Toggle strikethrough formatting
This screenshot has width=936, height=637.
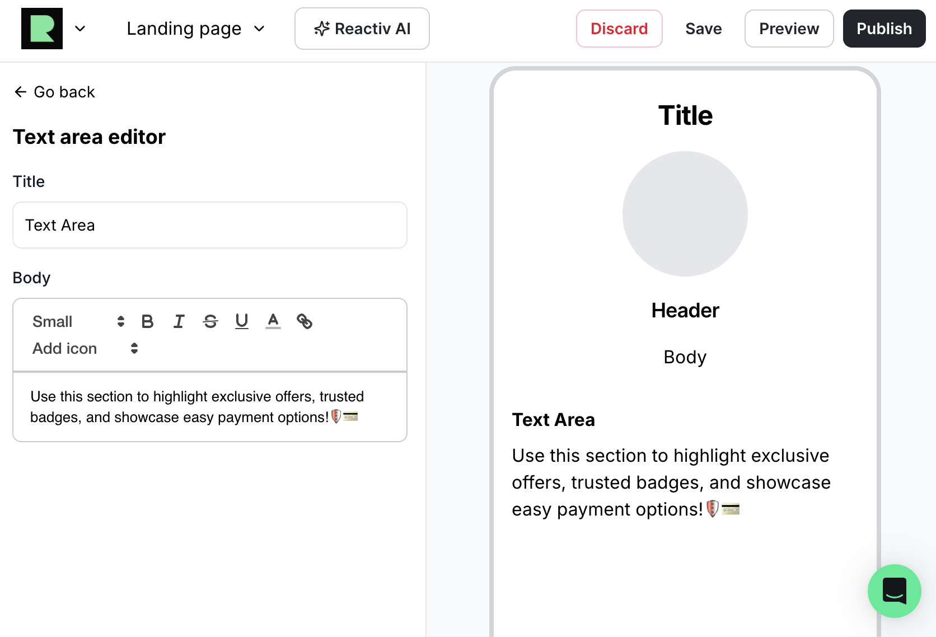point(210,321)
